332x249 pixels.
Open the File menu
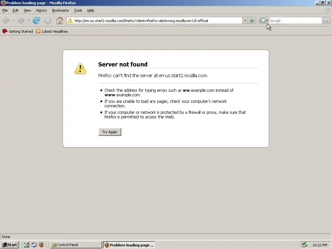(x=5, y=10)
